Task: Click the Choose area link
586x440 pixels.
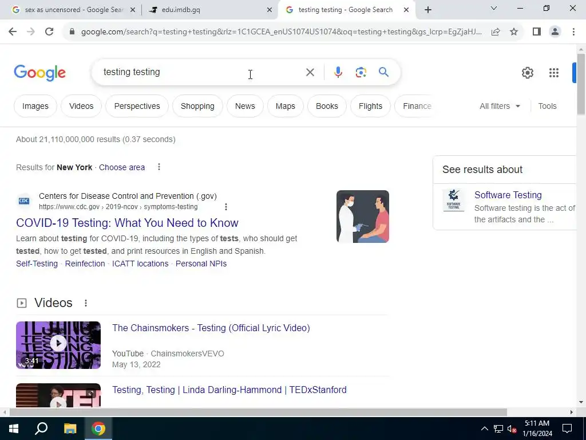Action: point(122,167)
